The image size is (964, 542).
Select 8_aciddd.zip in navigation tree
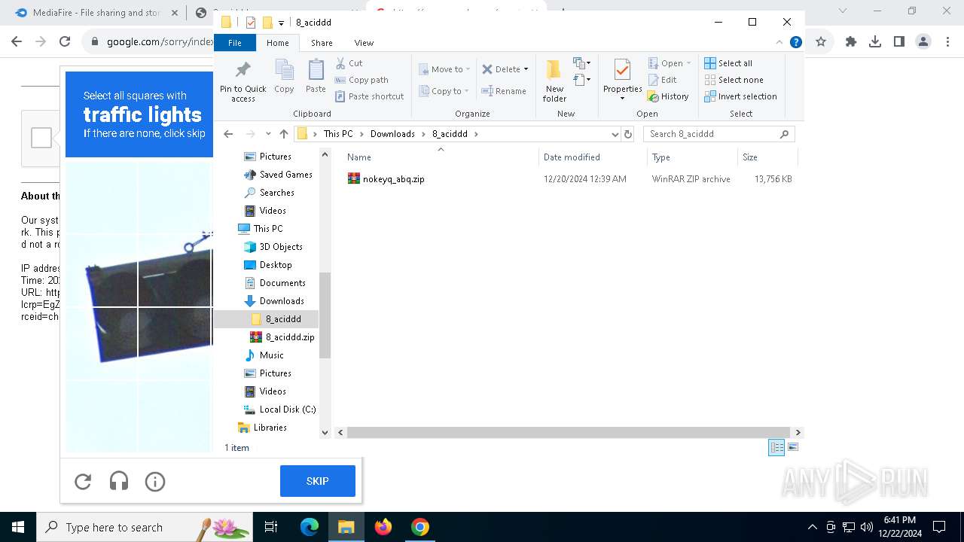[x=282, y=337]
